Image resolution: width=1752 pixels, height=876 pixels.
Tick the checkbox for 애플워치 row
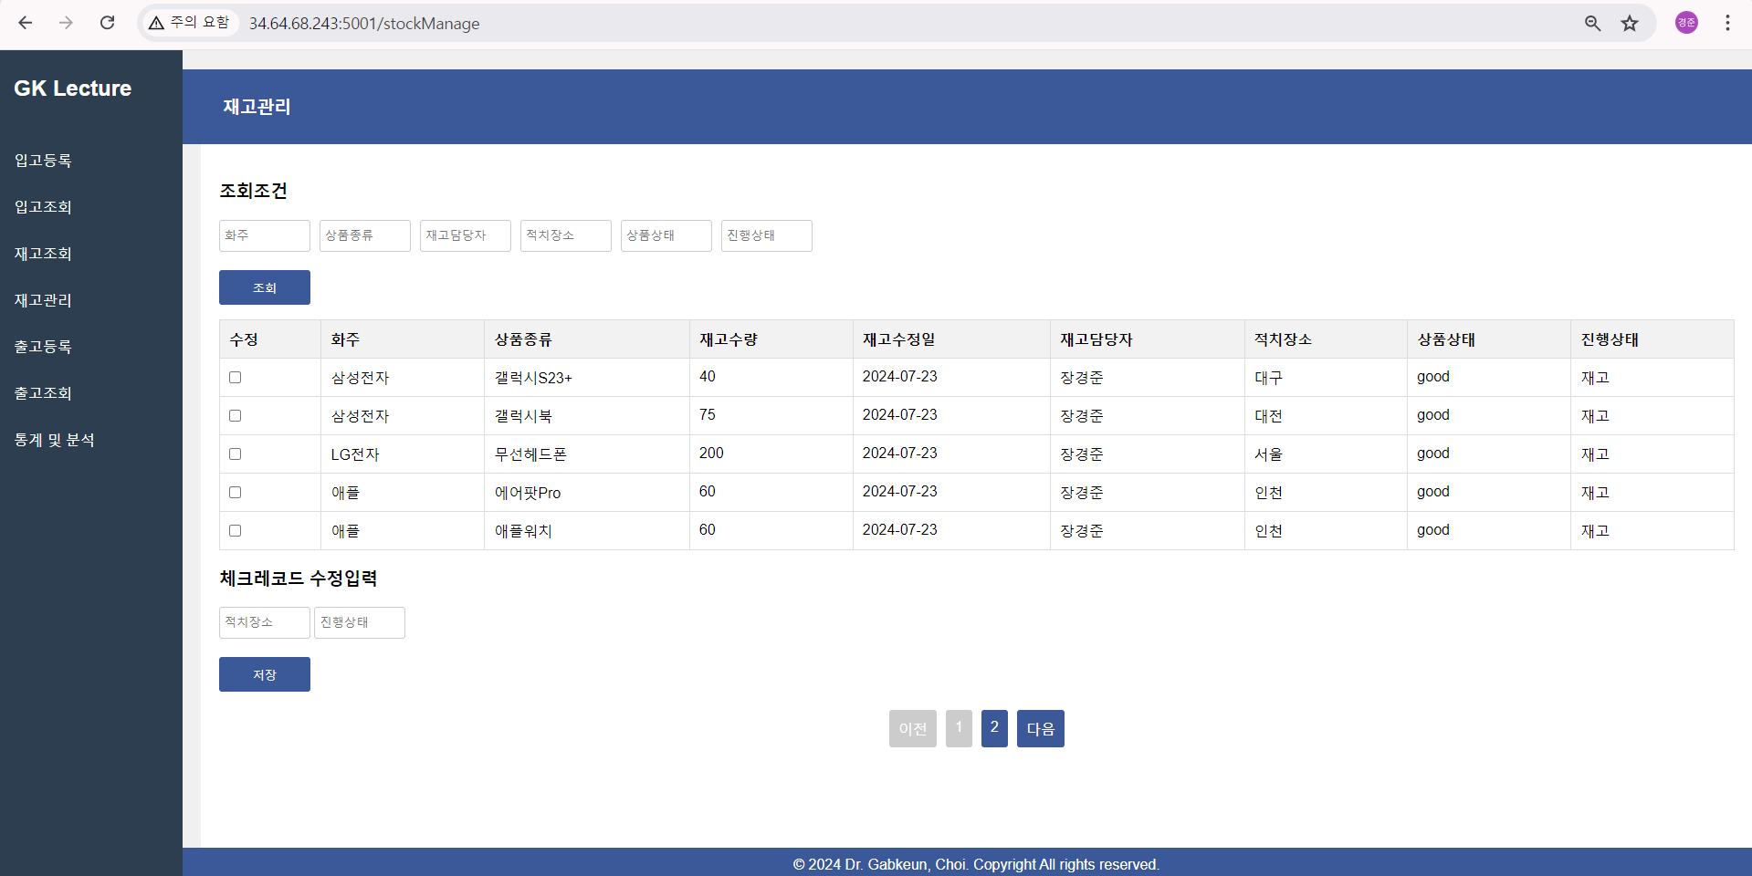point(235,530)
